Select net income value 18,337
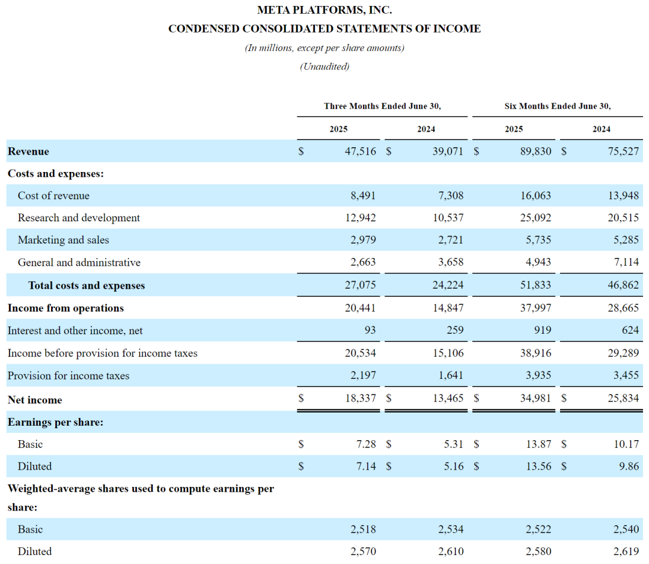The image size is (649, 564). coord(361,399)
